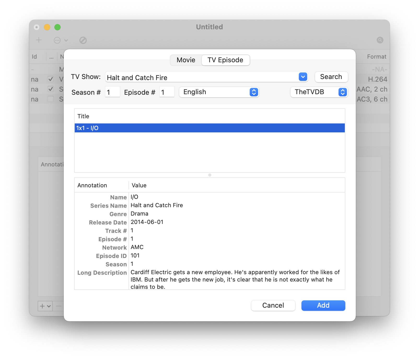This screenshot has width=419, height=360.
Task: Open the ellipsis actions menu in toolbar
Action: click(x=61, y=40)
